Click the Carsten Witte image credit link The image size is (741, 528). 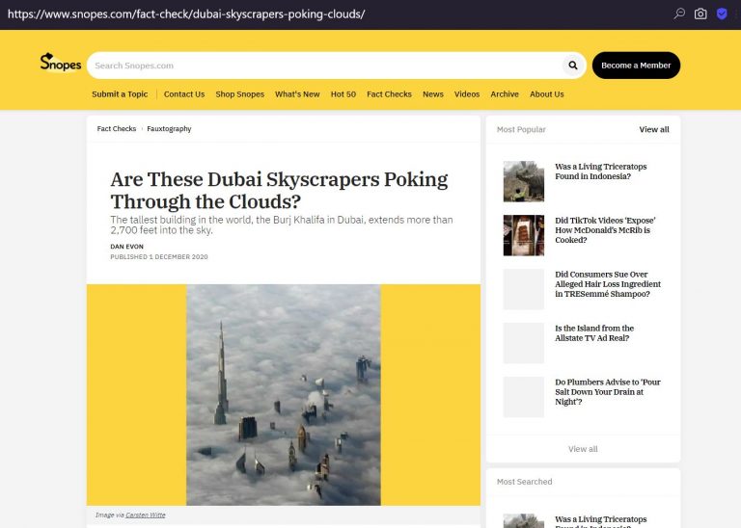(146, 515)
